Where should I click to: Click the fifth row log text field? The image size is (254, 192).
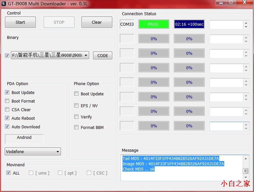coord(227,83)
